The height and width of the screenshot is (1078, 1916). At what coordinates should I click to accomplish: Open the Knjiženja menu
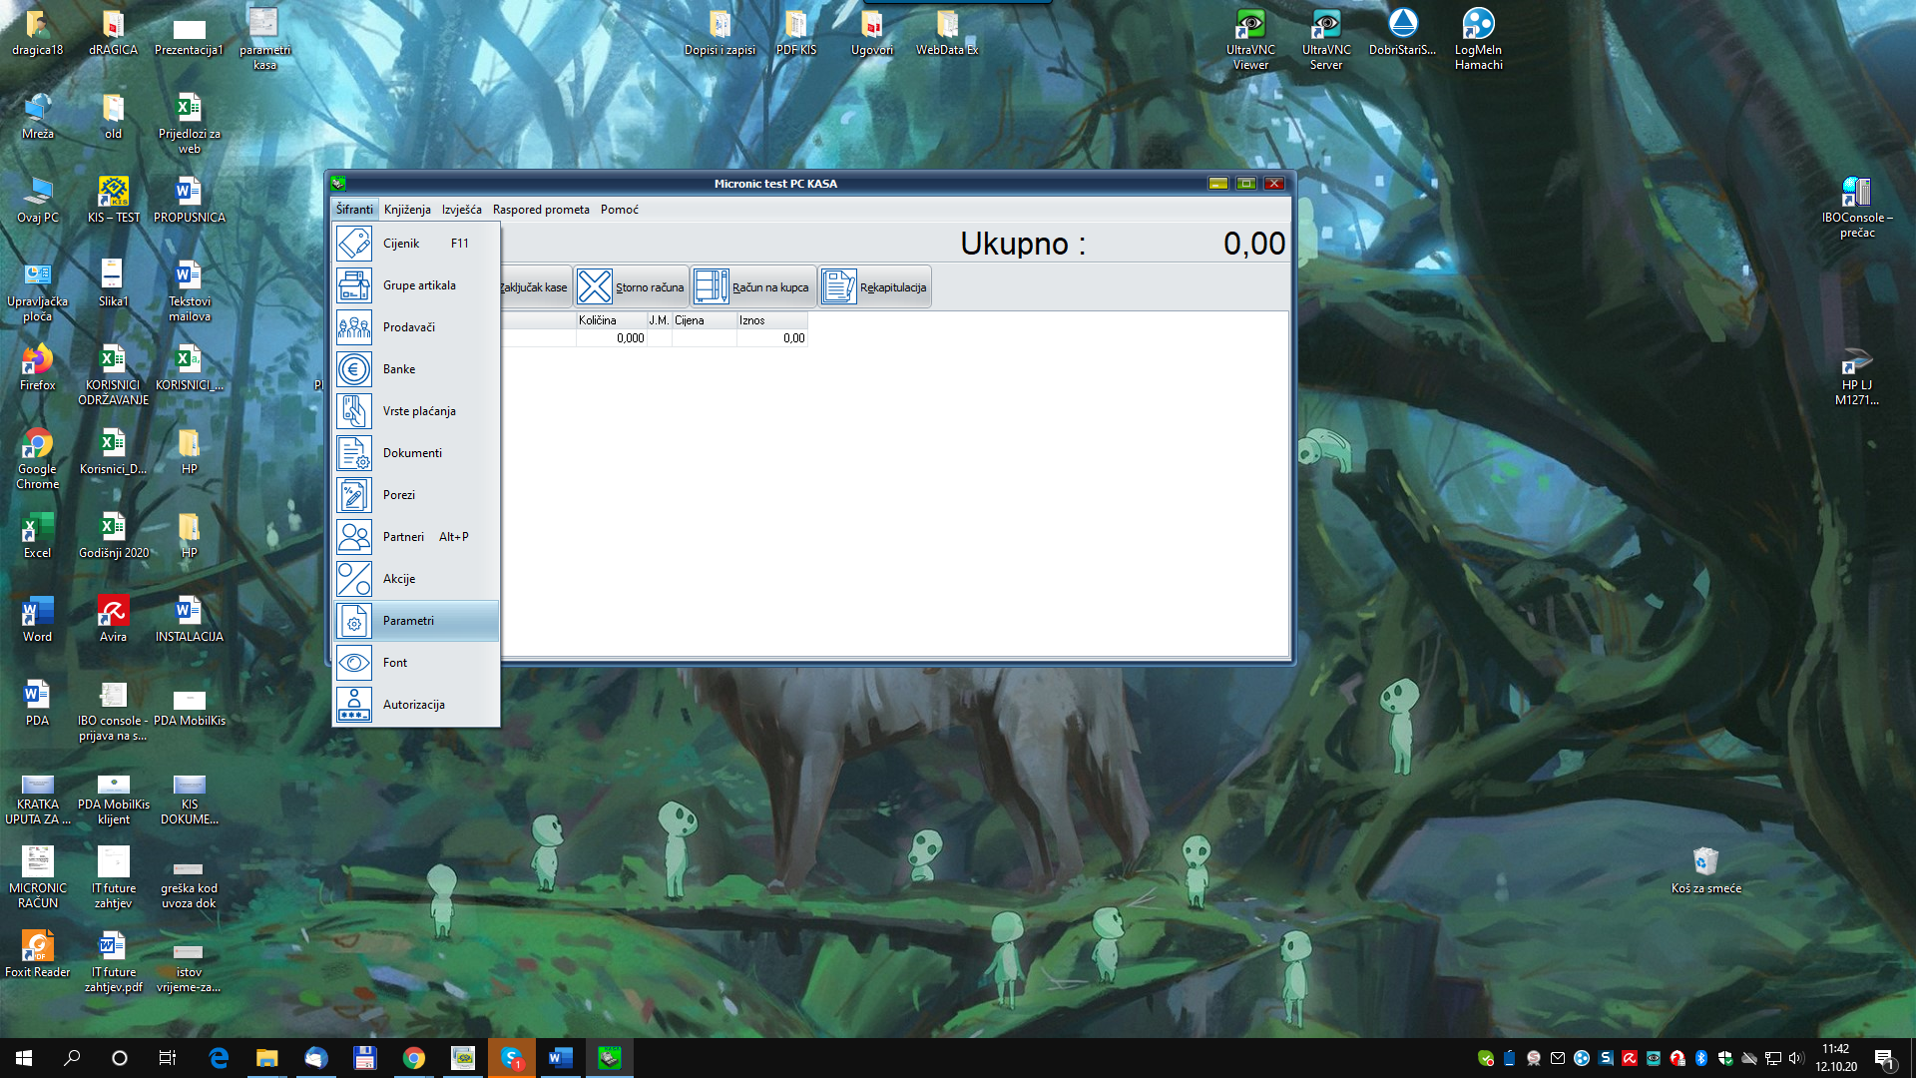pyautogui.click(x=407, y=210)
